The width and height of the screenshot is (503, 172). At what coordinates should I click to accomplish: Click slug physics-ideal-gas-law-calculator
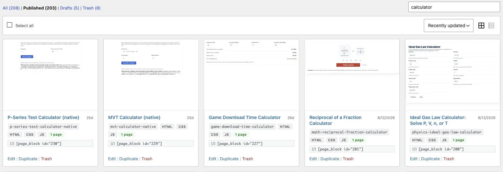point(447,132)
